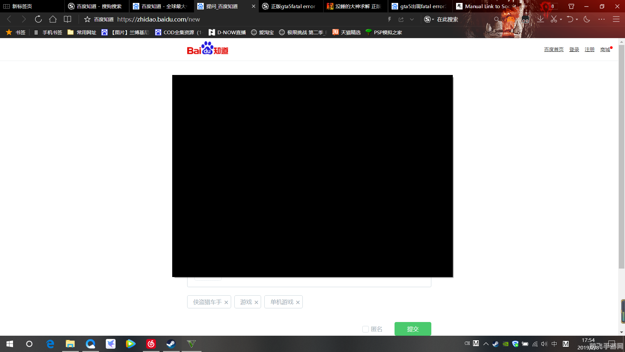Viewport: 625px width, 352px height.
Task: Remove the 侠盗猎车手 tag
Action: point(226,302)
